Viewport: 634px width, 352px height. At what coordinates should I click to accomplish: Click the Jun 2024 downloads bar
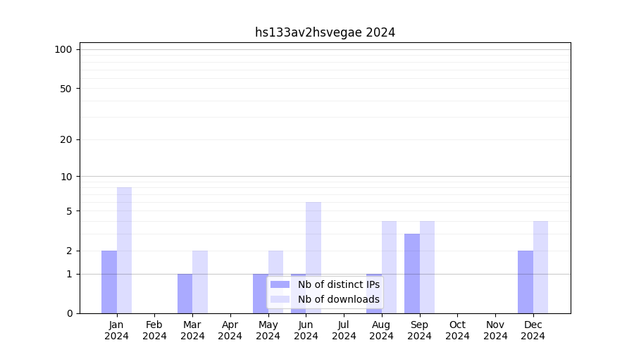313,239
